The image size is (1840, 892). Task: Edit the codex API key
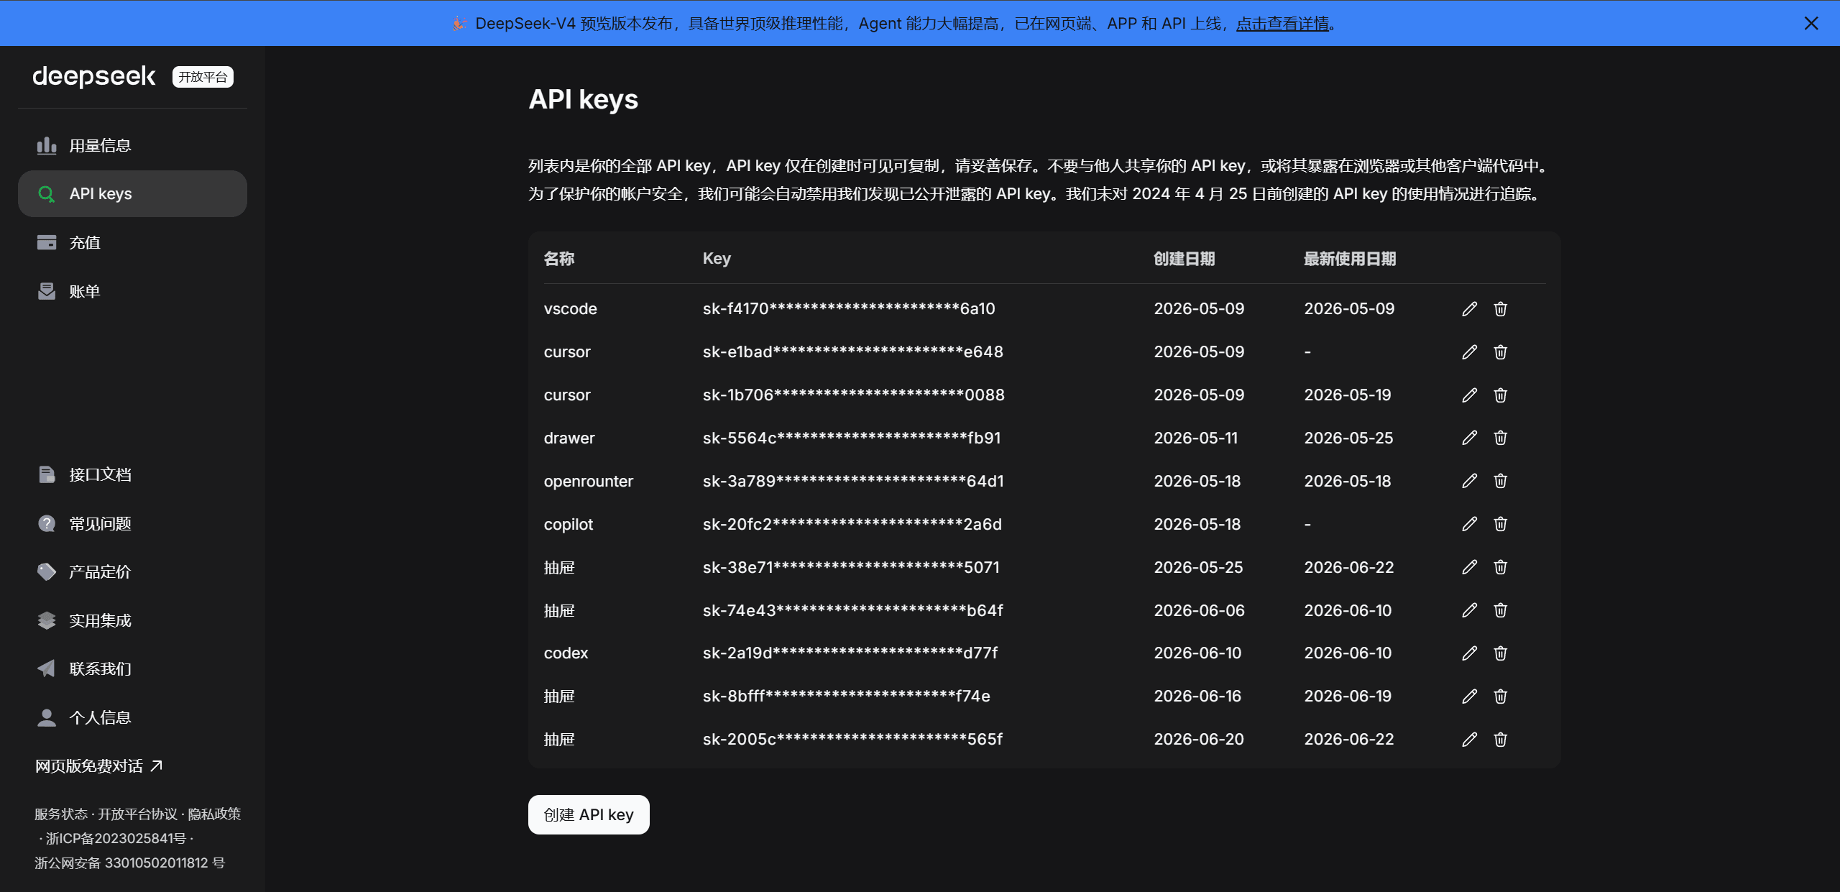1469,653
